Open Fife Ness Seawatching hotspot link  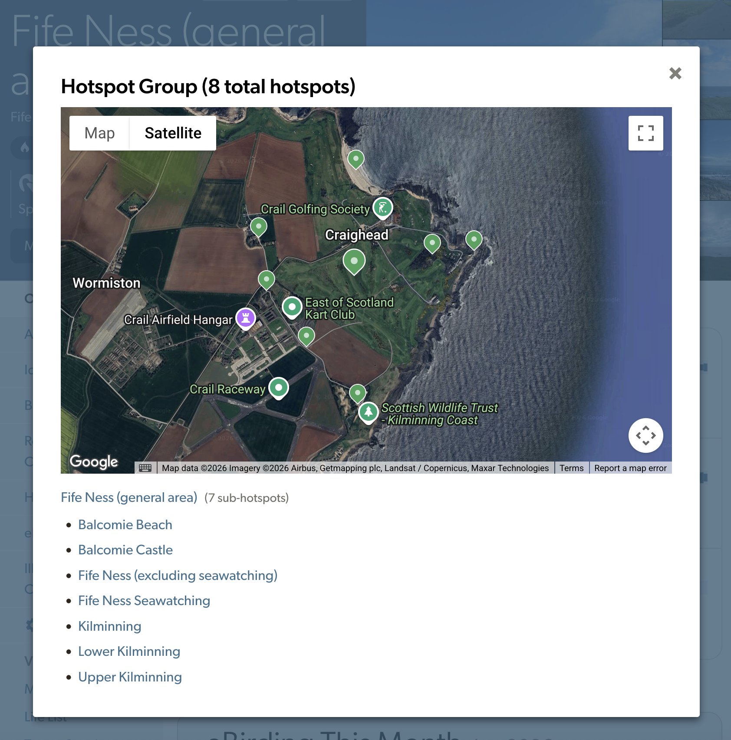coord(144,601)
